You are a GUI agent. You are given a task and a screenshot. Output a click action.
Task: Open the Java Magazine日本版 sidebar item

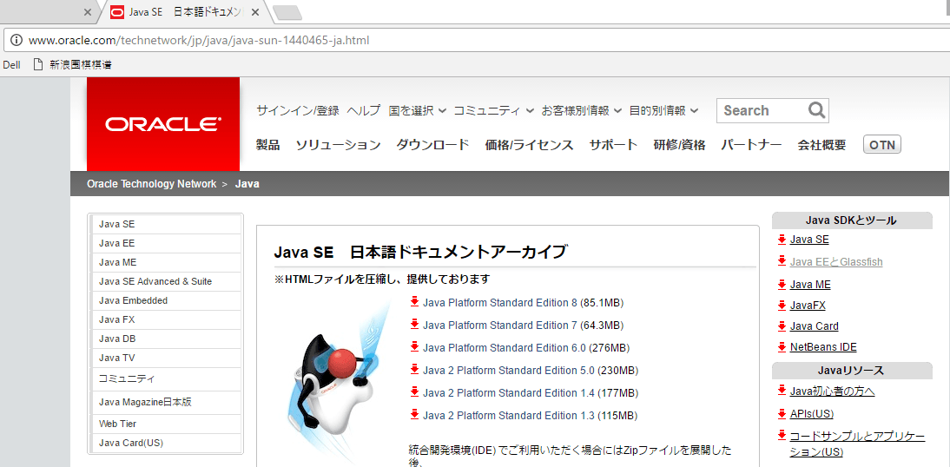[x=166, y=402]
